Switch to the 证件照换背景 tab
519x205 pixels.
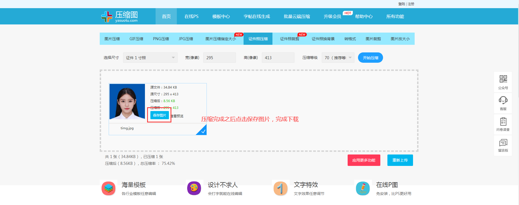tap(323, 39)
